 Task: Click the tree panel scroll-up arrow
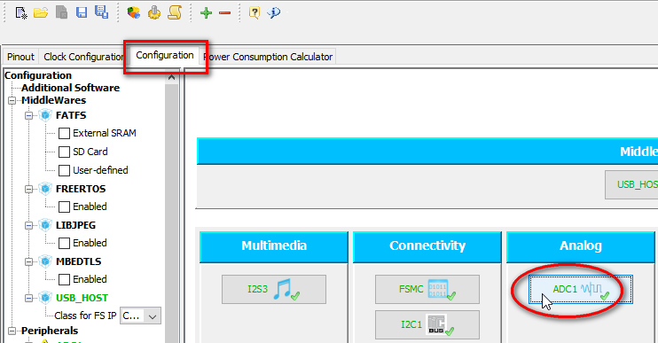coord(171,77)
